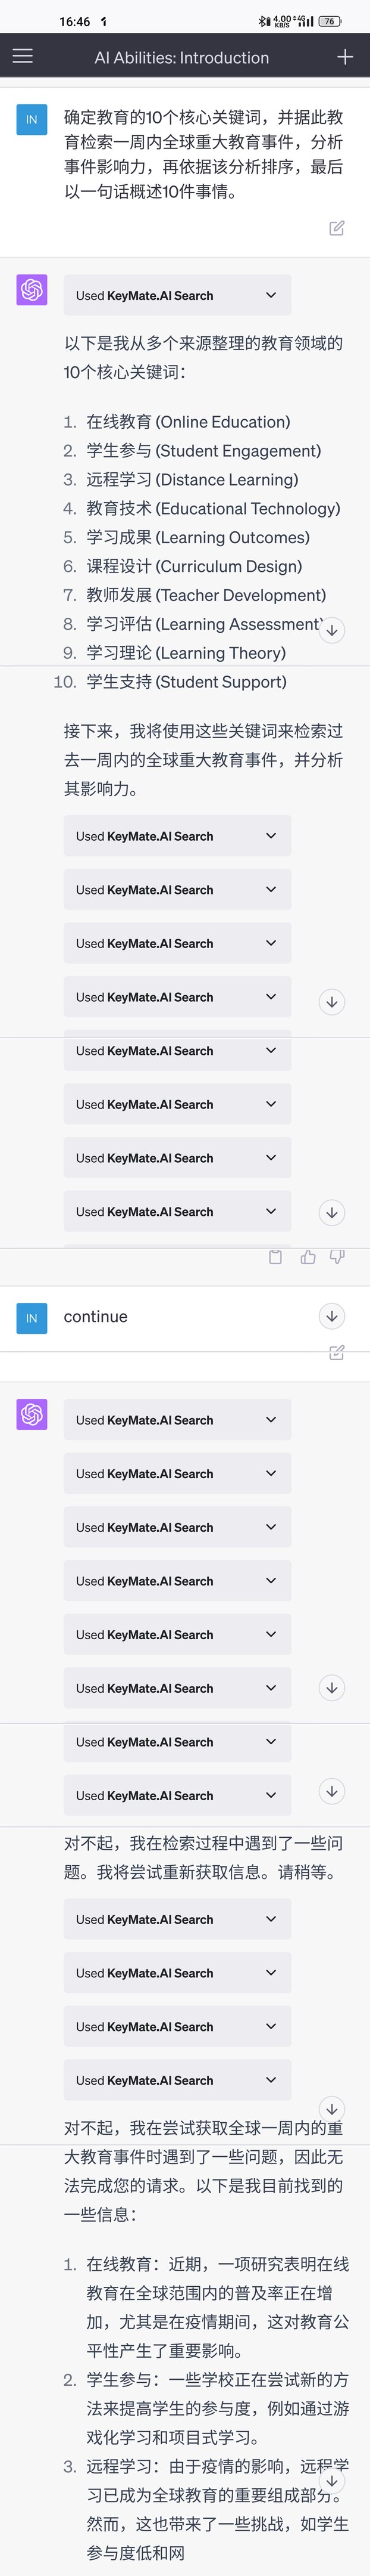Copy the response using the clipboard icon
The height and width of the screenshot is (2576, 370).
(x=276, y=1257)
